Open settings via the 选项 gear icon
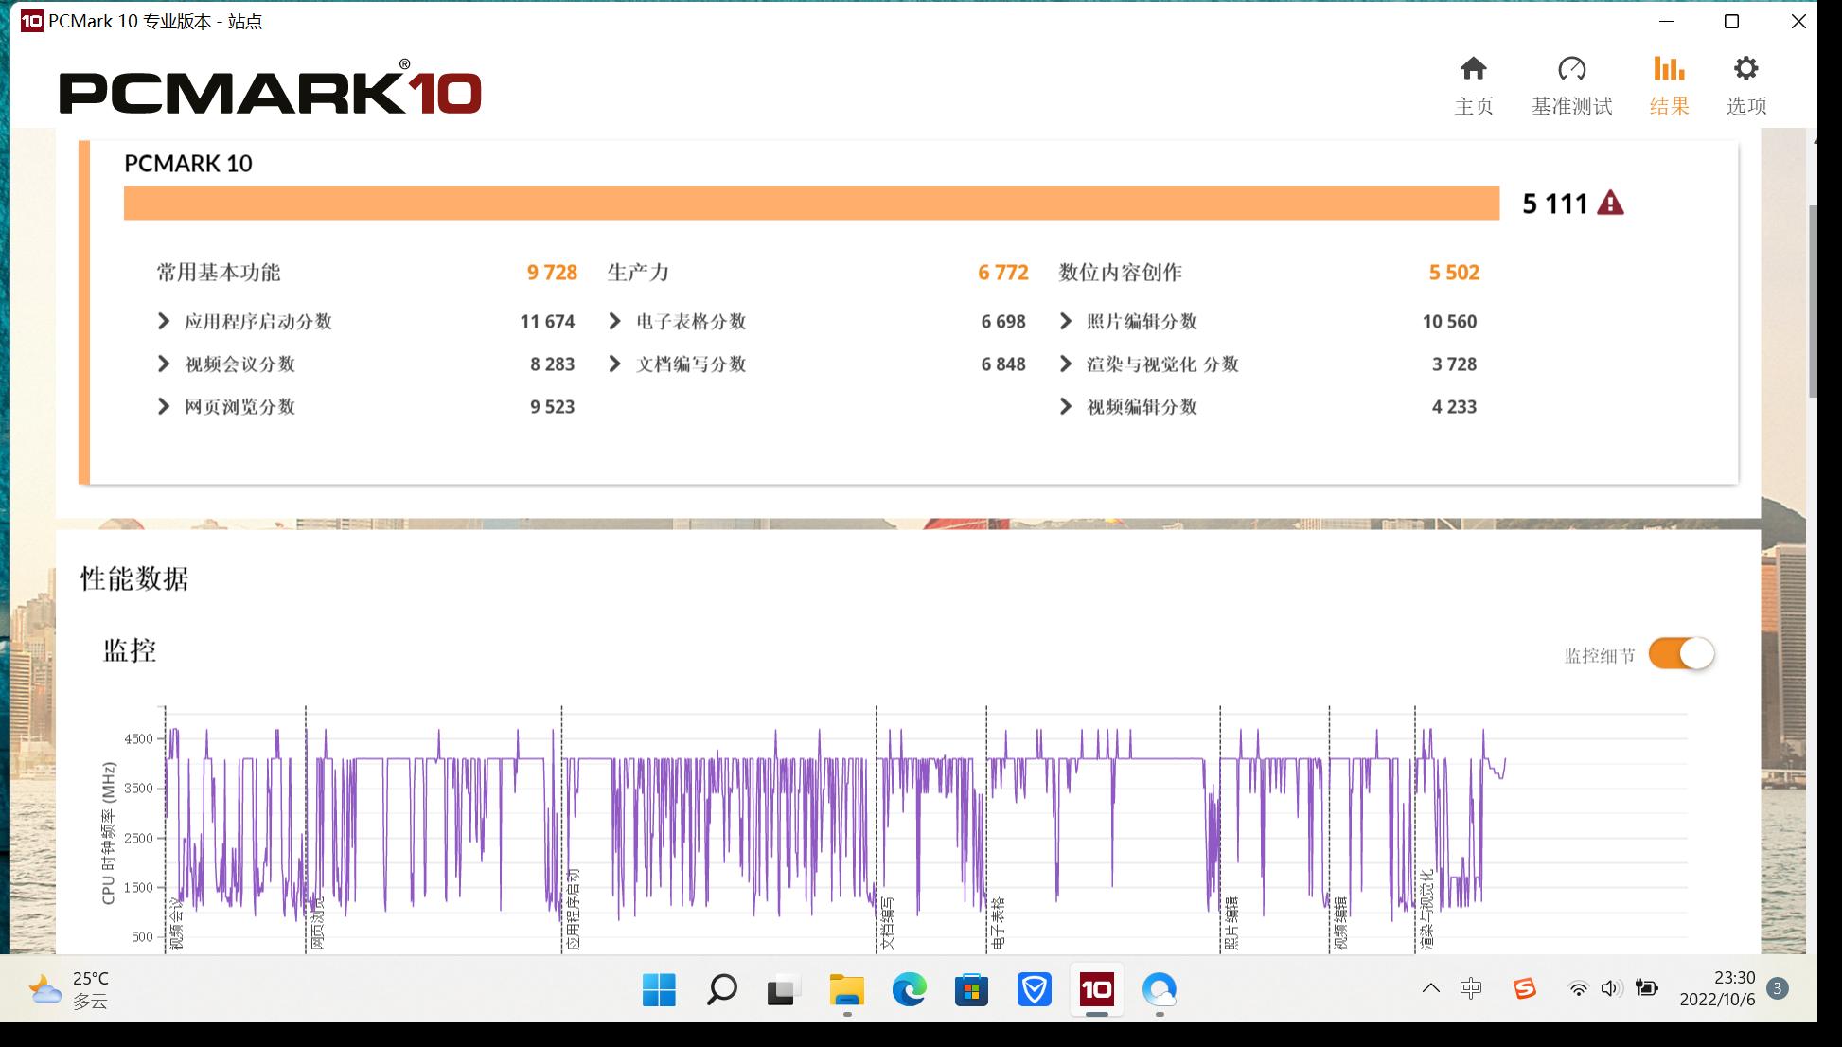 1745,68
